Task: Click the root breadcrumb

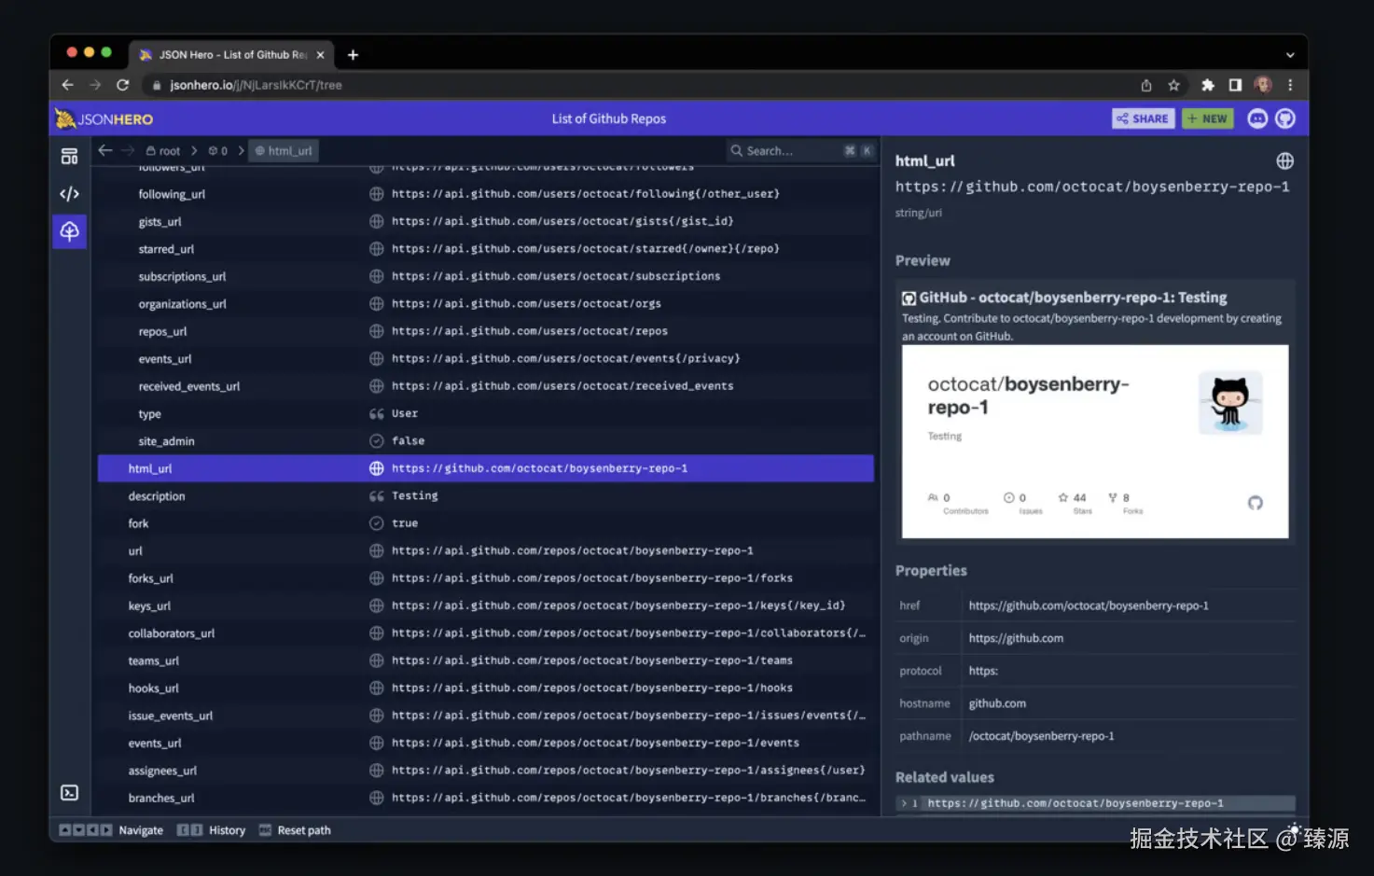Action: pos(163,150)
